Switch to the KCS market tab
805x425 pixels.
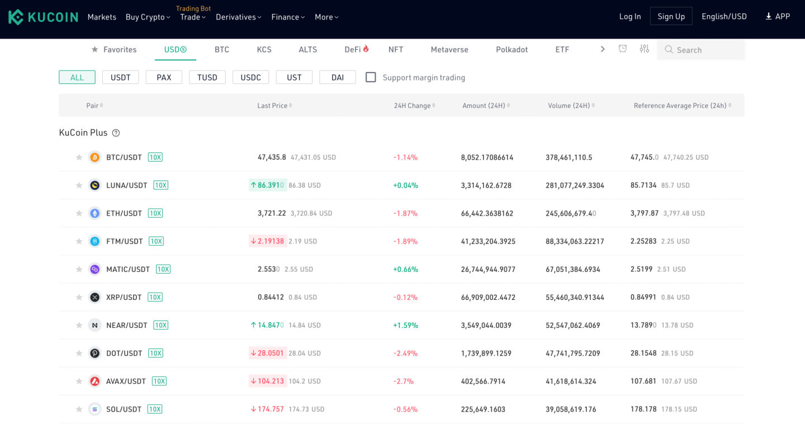(264, 49)
